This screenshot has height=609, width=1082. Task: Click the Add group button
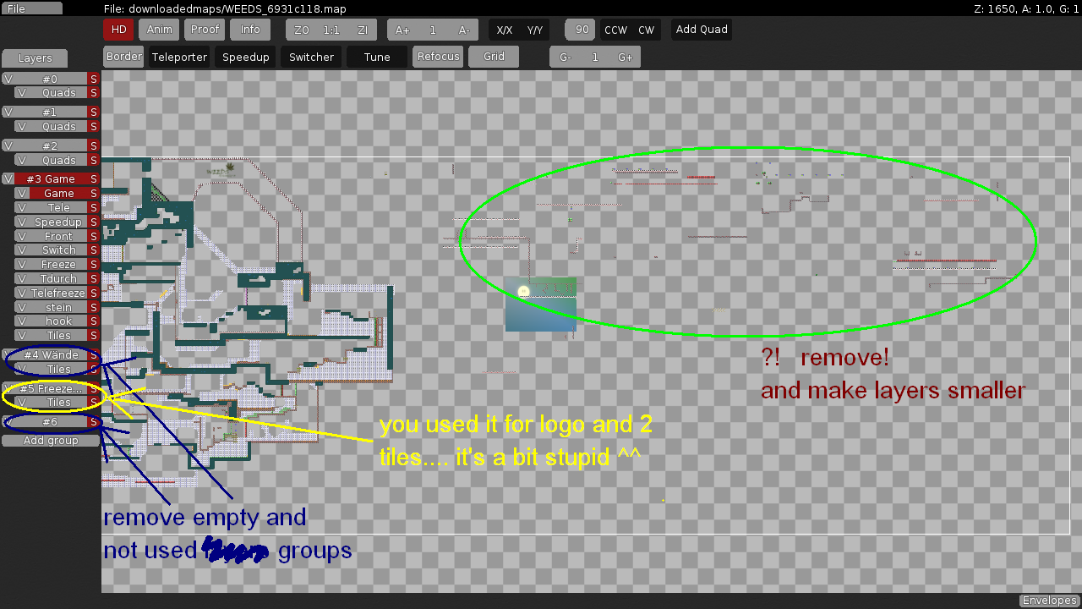51,441
